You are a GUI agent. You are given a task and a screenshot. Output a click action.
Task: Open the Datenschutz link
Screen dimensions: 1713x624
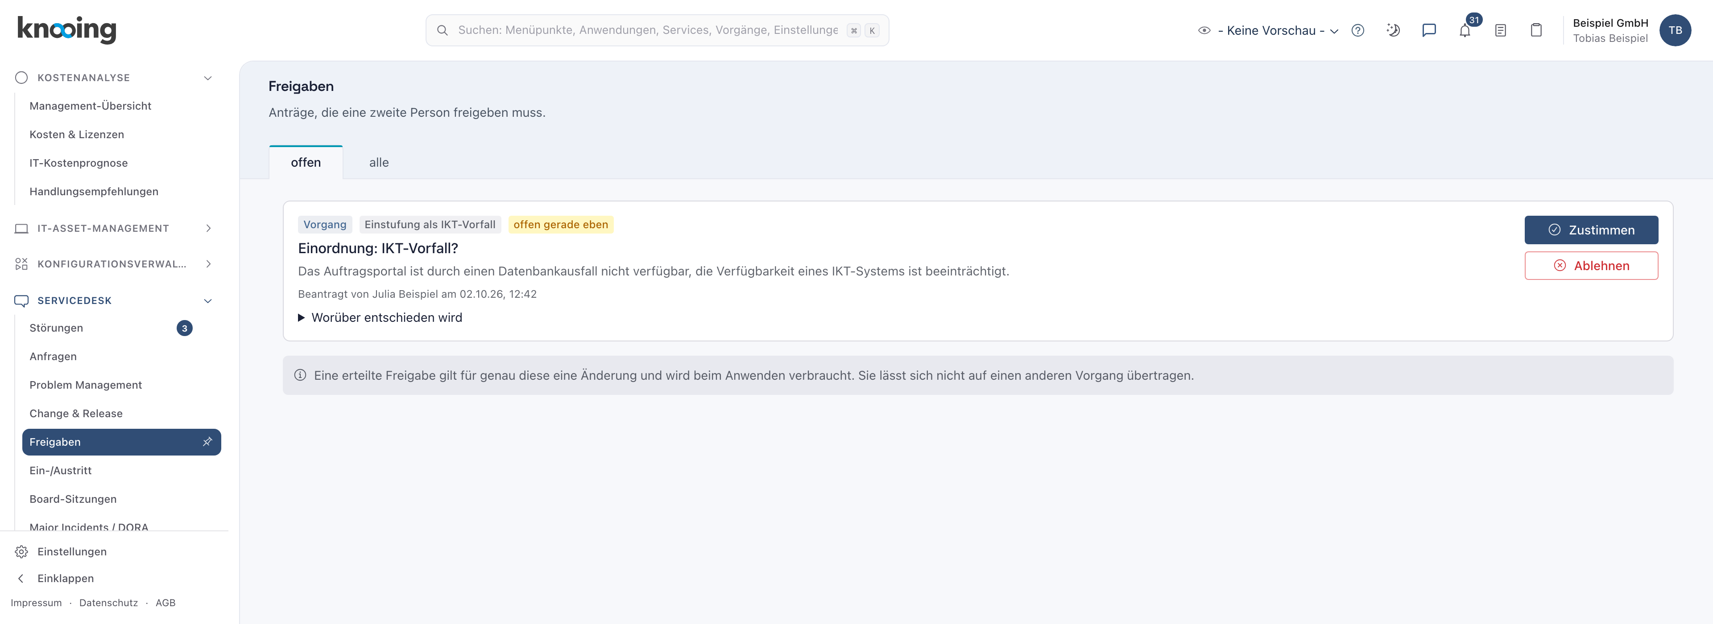coord(108,603)
